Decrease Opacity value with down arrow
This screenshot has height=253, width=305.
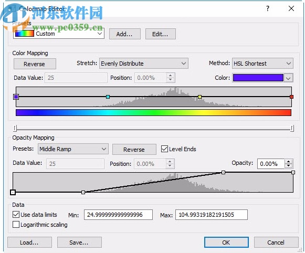tap(289, 166)
